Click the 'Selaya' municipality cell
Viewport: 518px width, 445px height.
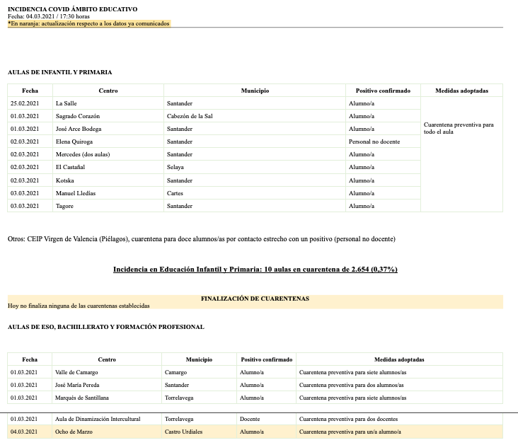[175, 167]
